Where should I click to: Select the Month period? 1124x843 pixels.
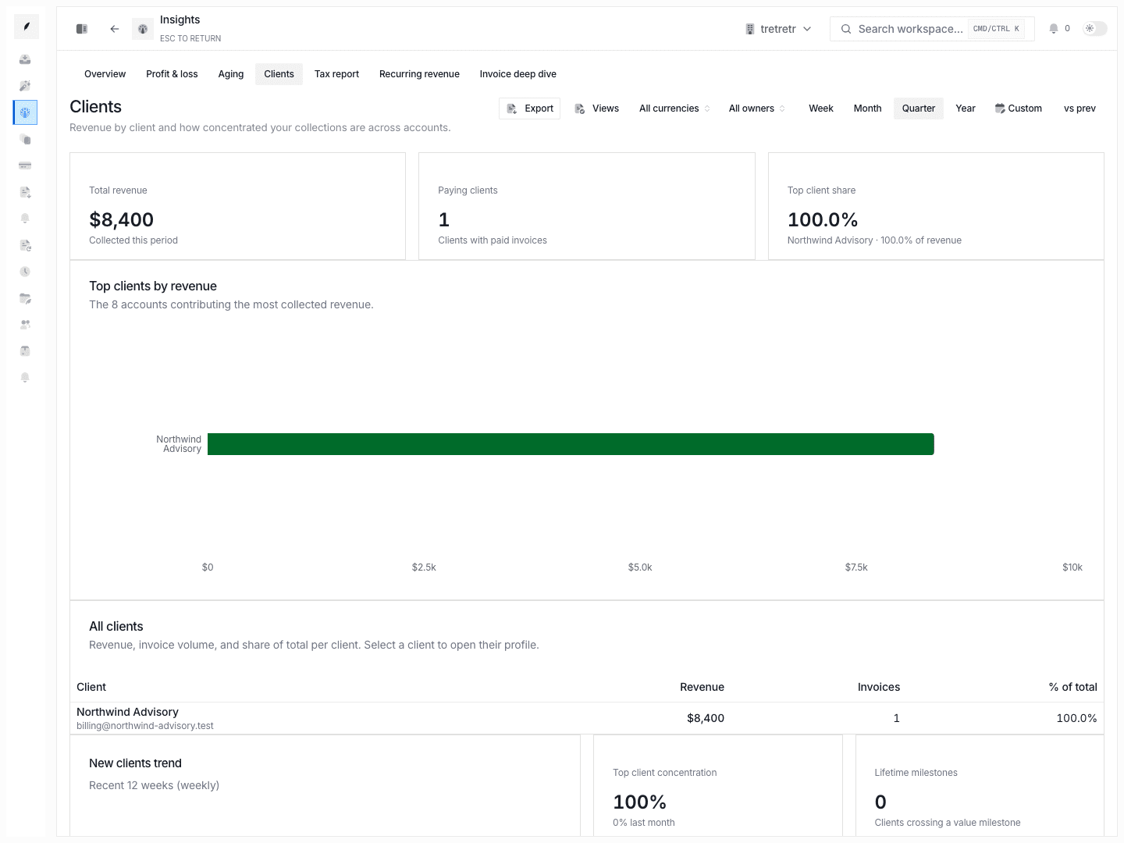[x=867, y=108]
